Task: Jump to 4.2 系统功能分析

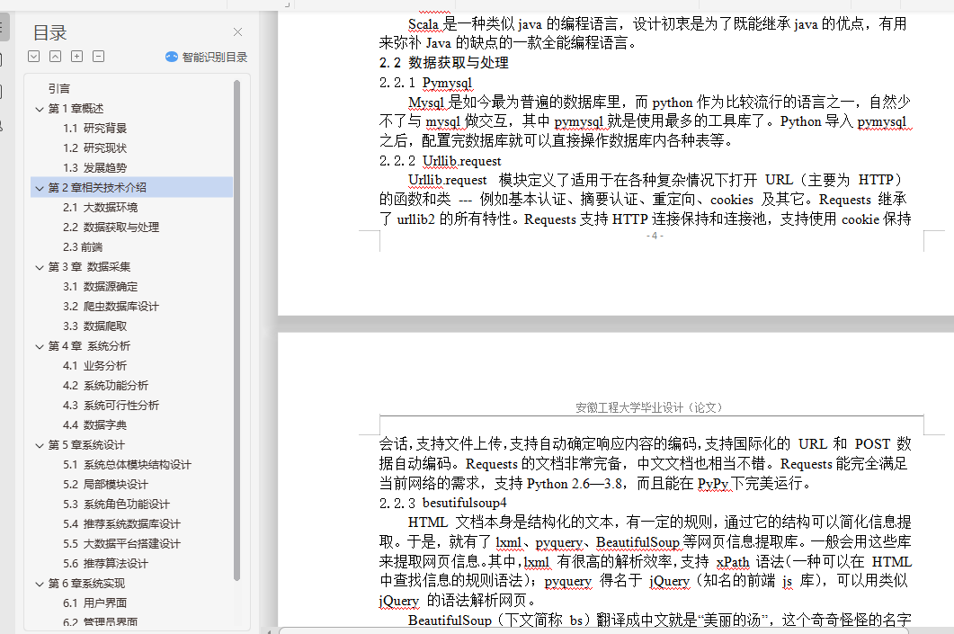Action: coord(106,386)
